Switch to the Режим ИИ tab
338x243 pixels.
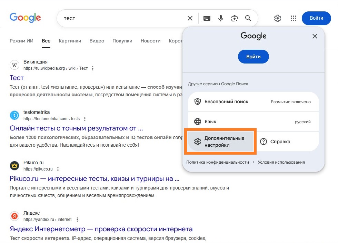(21, 41)
